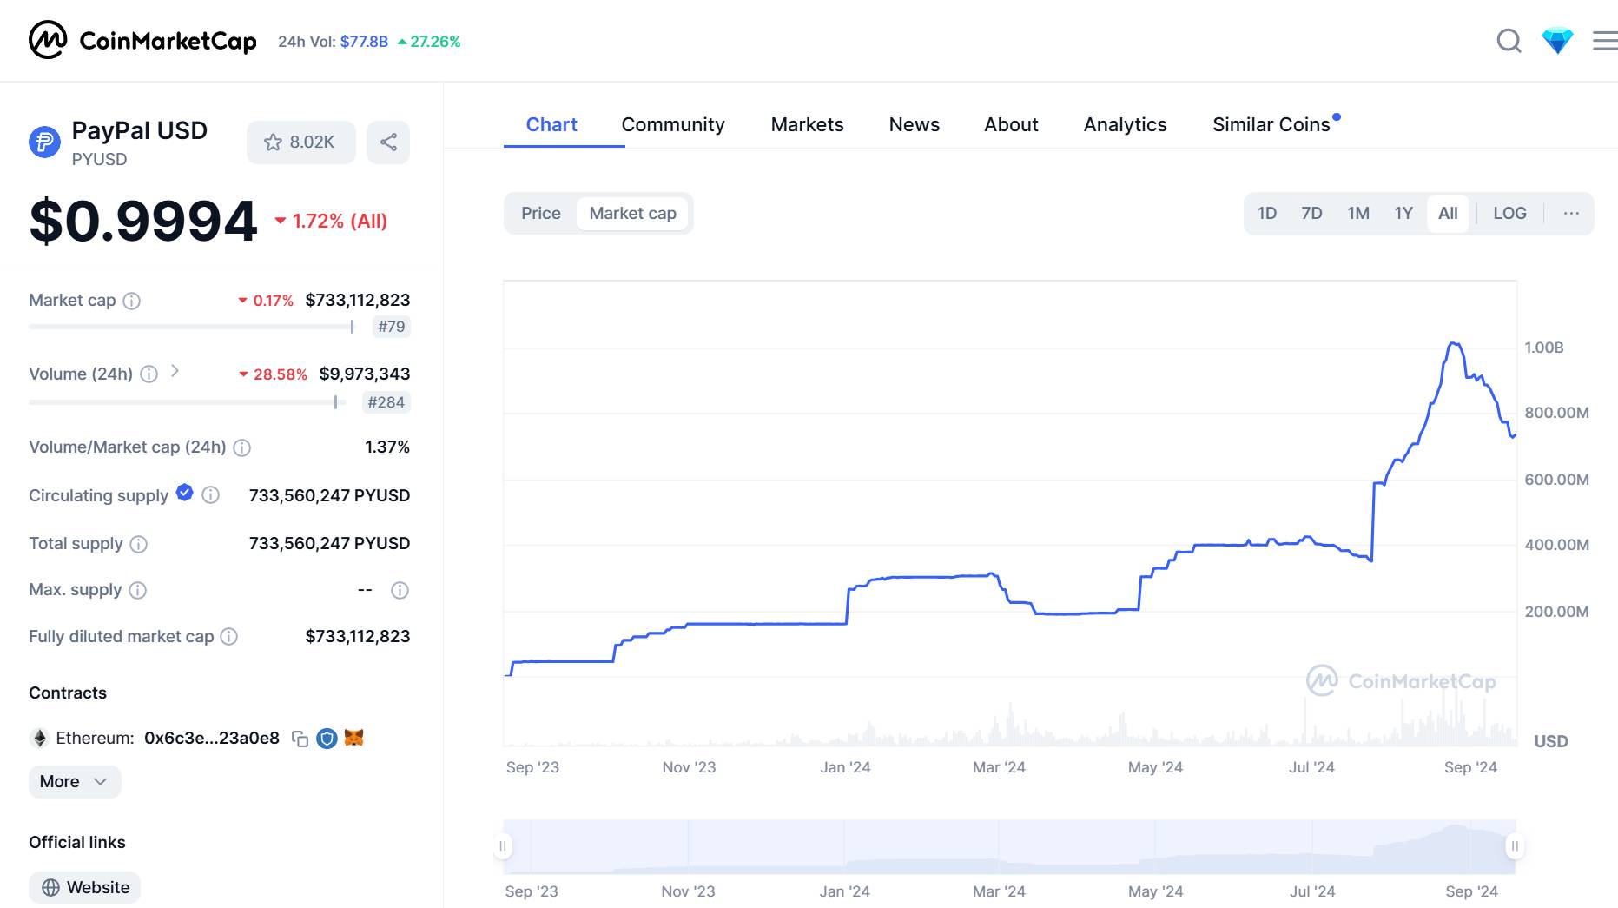Click the 24h Vol $77.8B value
1618x908 pixels.
pyautogui.click(x=364, y=42)
